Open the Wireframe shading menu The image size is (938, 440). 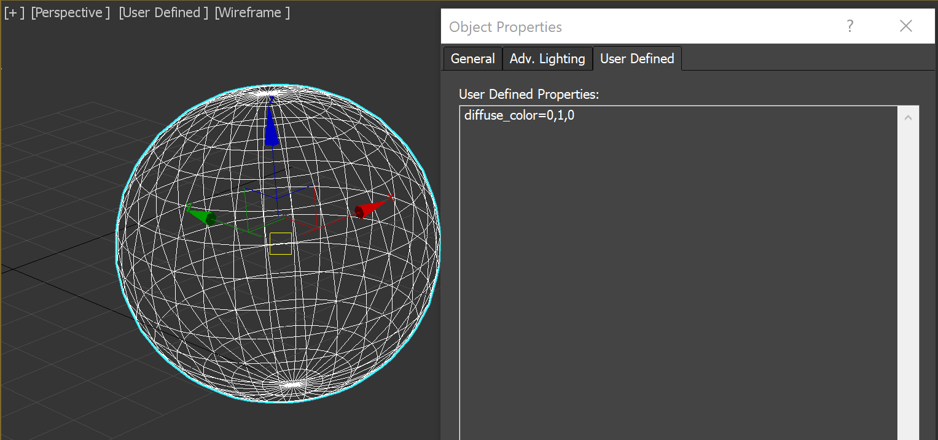pos(251,12)
